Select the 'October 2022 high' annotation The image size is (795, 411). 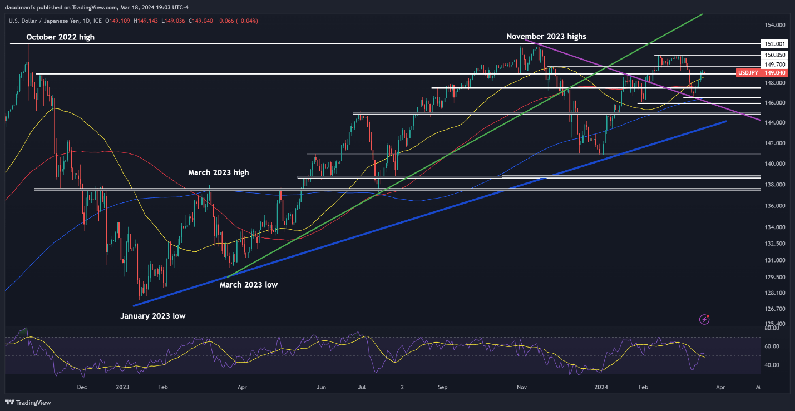click(61, 37)
